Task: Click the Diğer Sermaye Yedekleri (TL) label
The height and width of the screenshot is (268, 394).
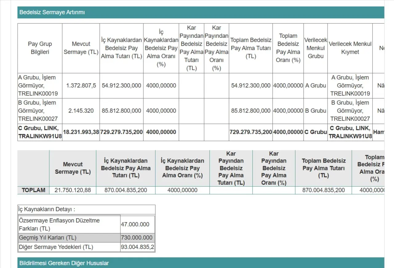Action: [56, 247]
